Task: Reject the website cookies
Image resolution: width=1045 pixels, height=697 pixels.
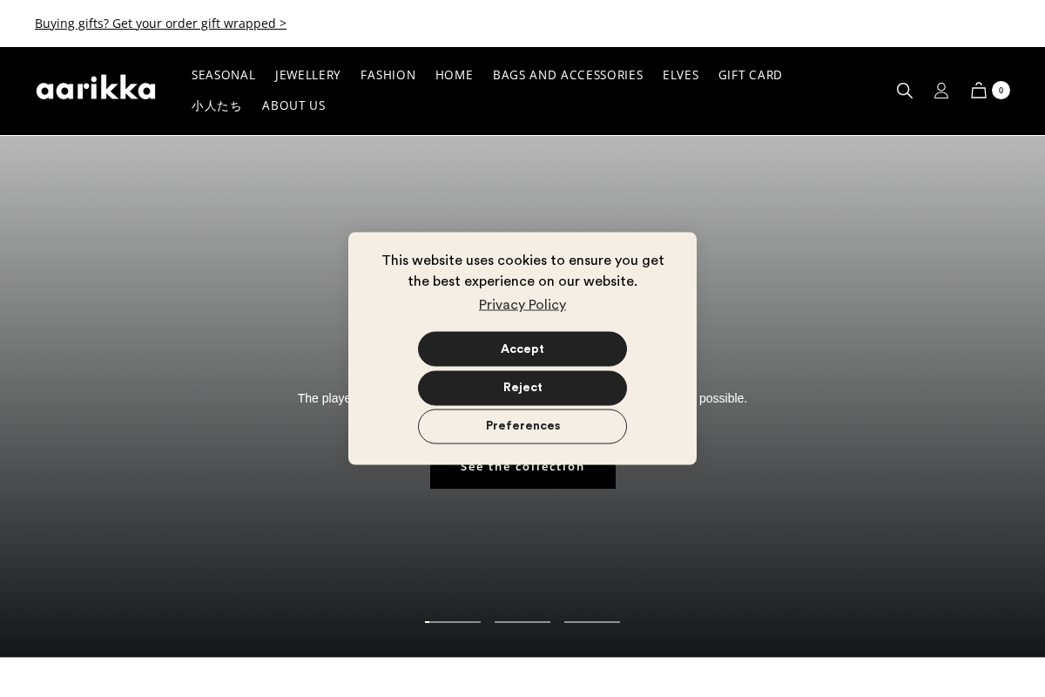Action: [x=522, y=388]
